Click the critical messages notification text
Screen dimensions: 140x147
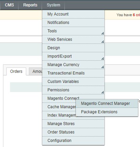[x=128, y=15]
